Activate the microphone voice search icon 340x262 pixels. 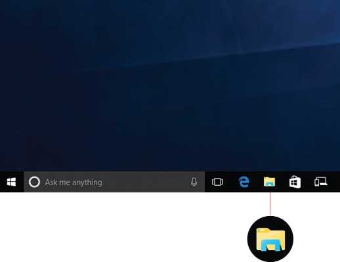pyautogui.click(x=194, y=182)
